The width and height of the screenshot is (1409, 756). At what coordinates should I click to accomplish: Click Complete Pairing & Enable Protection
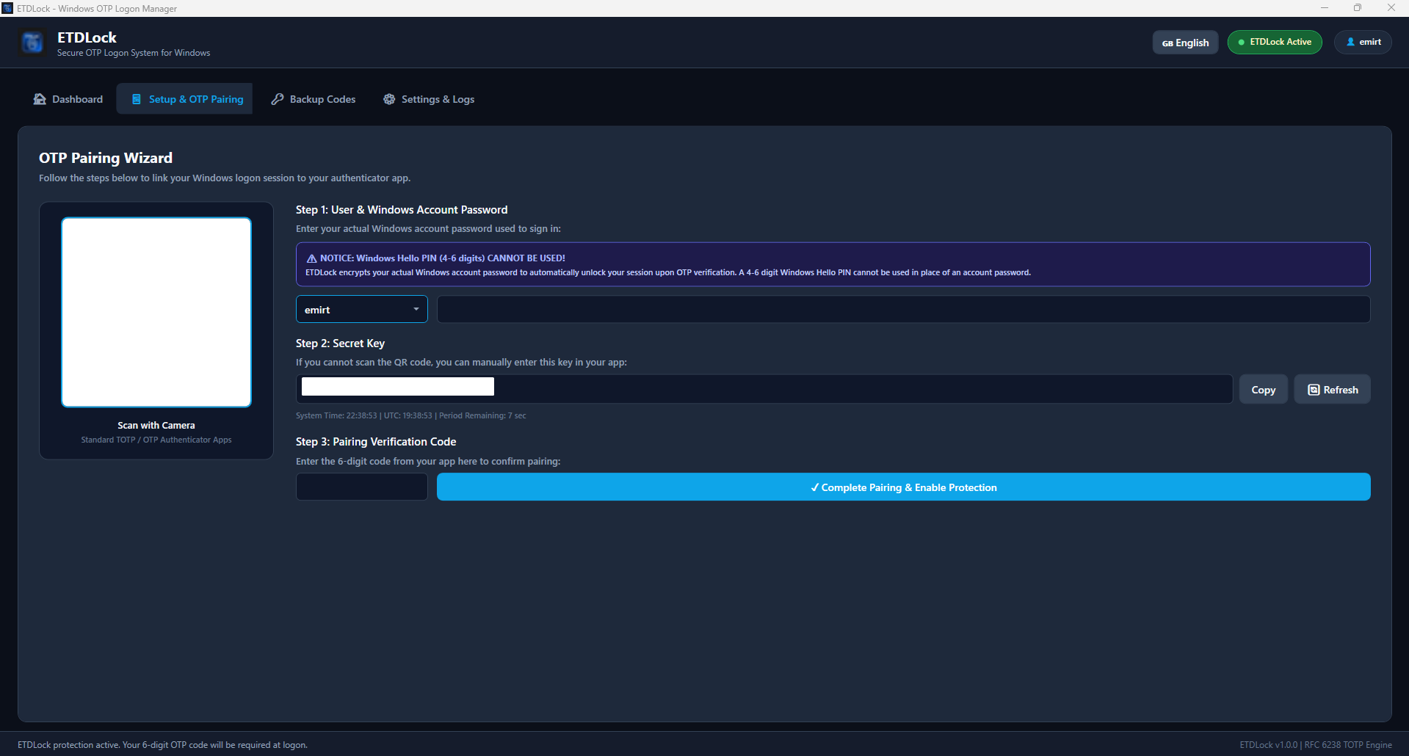pos(904,487)
